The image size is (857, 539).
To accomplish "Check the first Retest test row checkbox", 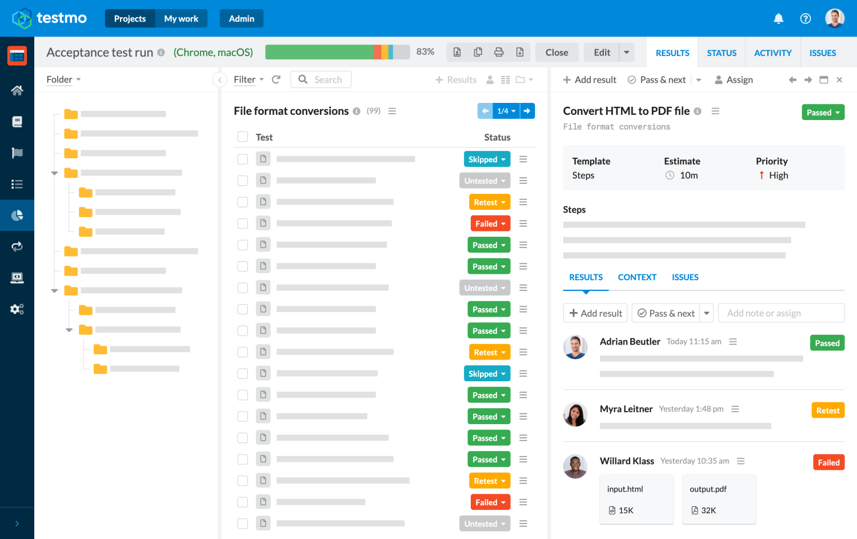I will [243, 202].
